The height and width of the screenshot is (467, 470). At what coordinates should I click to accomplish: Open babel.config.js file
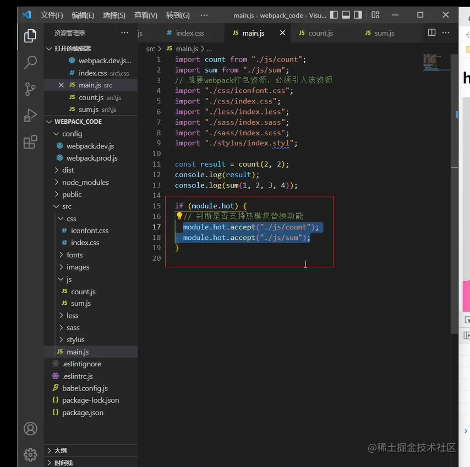[x=90, y=388]
